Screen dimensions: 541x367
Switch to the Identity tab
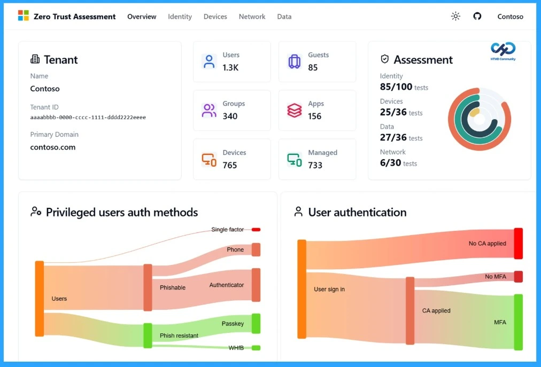(x=180, y=17)
